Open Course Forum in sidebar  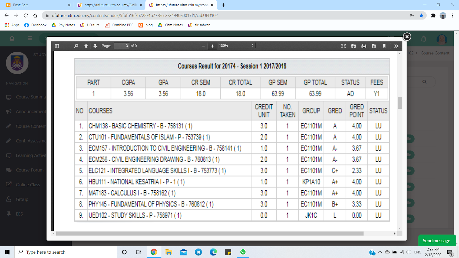click(25, 170)
